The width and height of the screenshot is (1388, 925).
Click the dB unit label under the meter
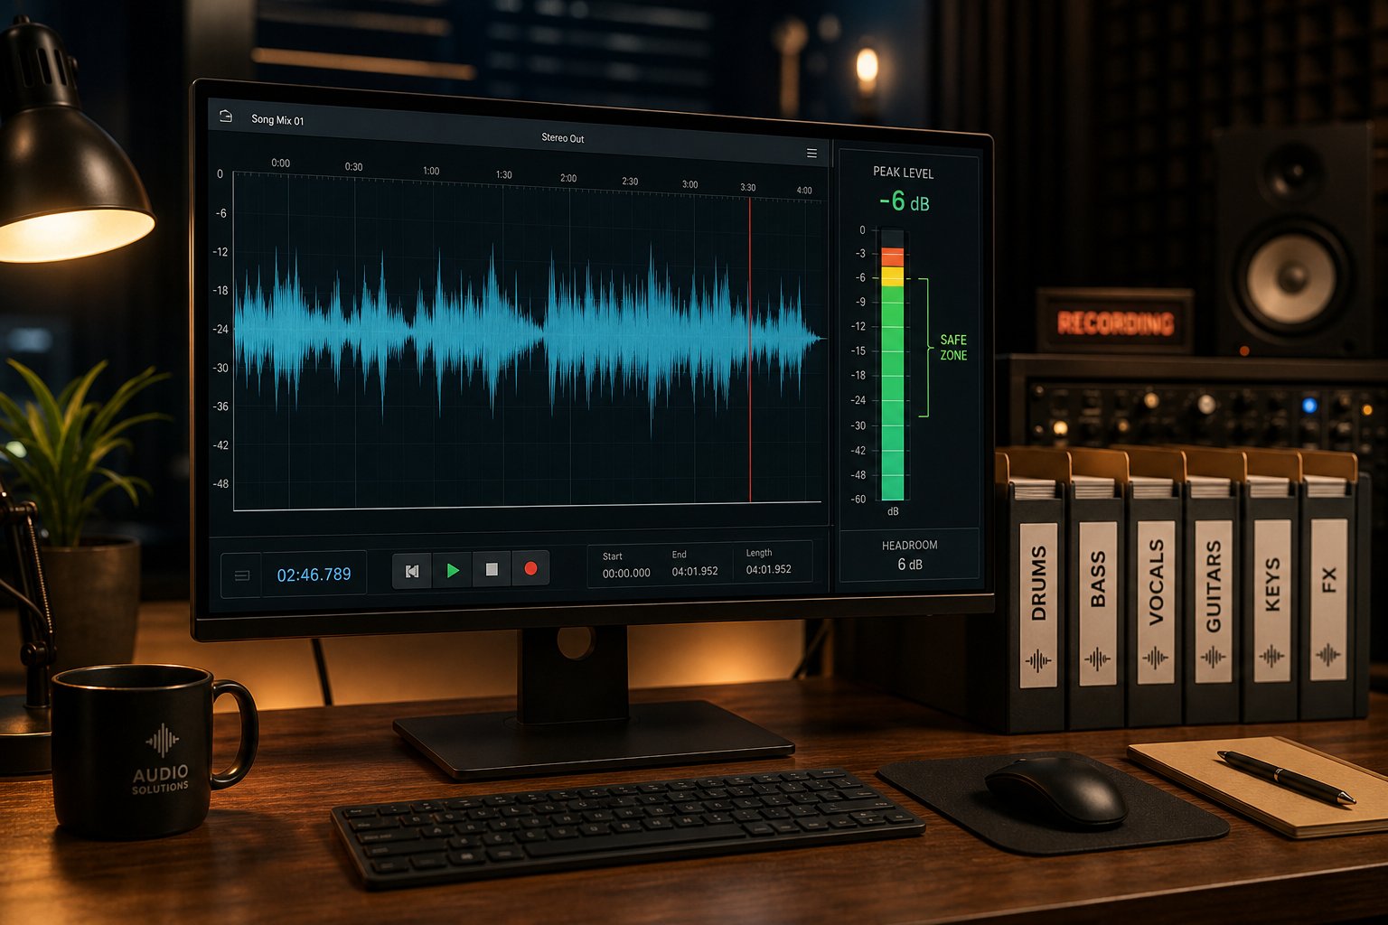pyautogui.click(x=893, y=511)
